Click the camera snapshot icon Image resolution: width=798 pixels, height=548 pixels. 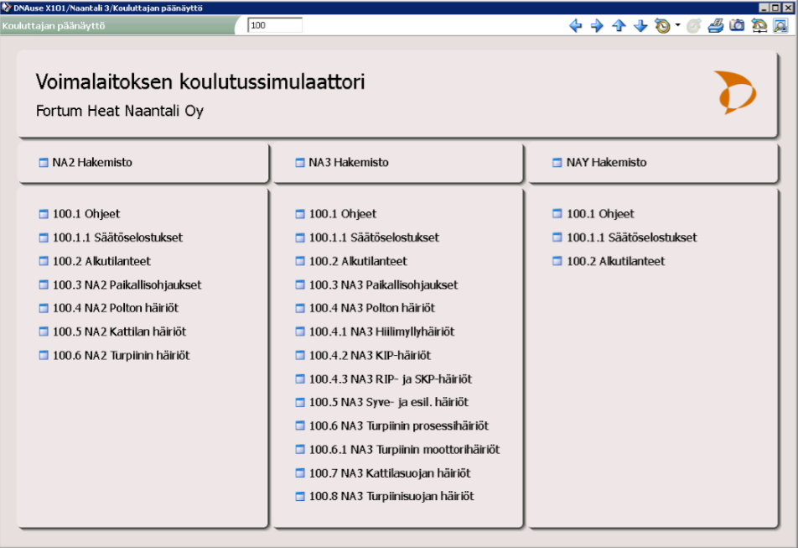[737, 25]
